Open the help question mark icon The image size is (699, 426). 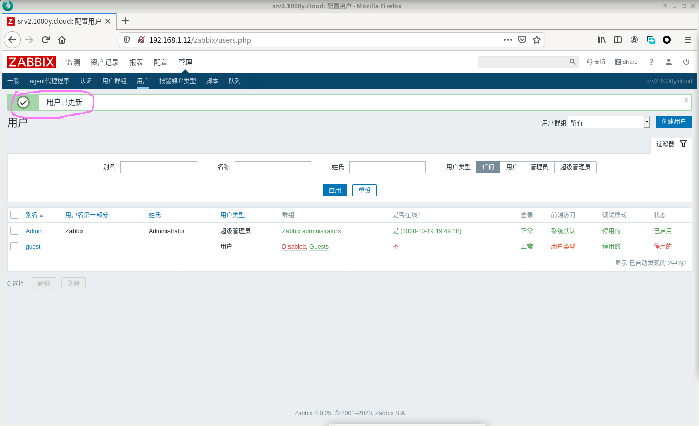pos(651,62)
